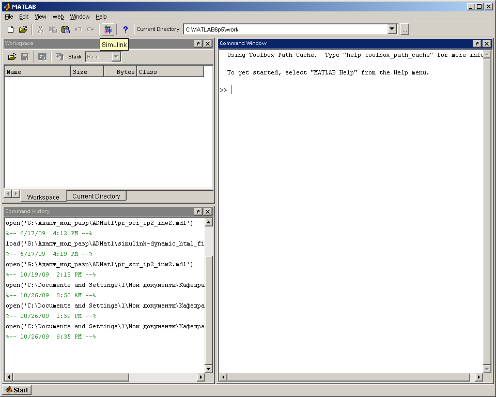Open file using main toolbar folder icon
This screenshot has height=397, width=496.
click(23, 29)
